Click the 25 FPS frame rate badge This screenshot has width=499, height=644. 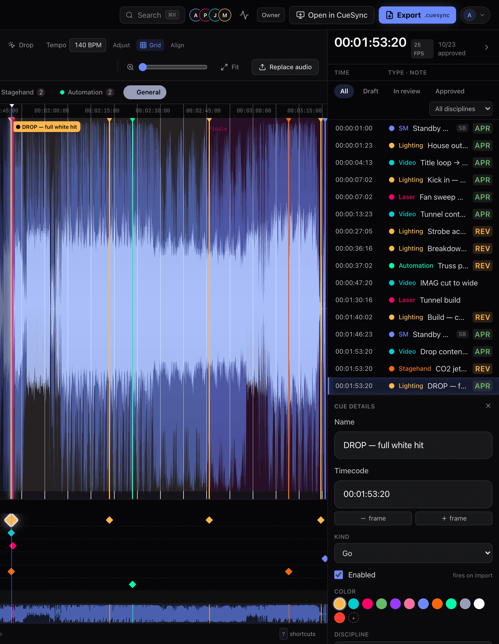[x=422, y=49]
